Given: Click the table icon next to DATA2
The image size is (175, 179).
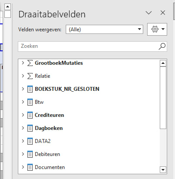Looking at the screenshot, I should click(x=30, y=141).
